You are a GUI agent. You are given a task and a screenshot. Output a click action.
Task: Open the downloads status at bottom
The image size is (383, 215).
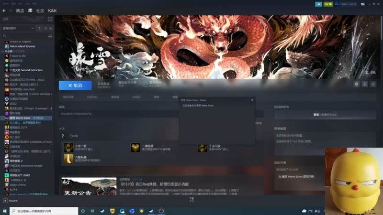(191, 200)
